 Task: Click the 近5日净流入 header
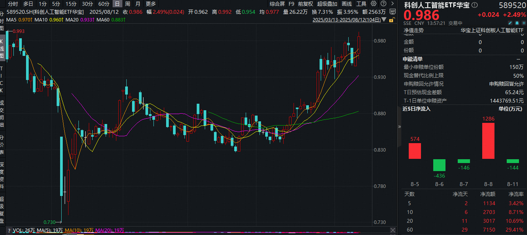pos(416,109)
